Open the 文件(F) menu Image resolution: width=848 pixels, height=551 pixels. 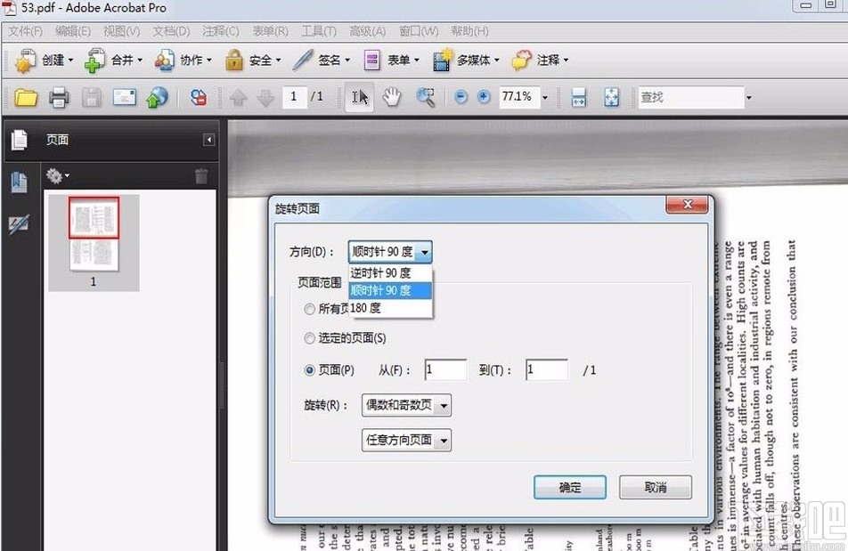24,31
